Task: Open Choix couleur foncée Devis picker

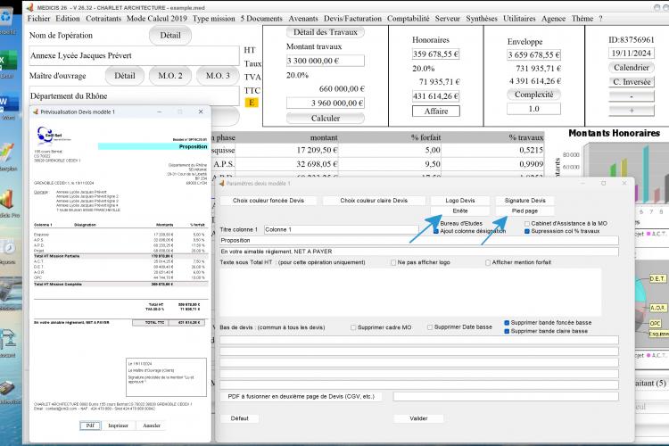Action: pyautogui.click(x=268, y=200)
